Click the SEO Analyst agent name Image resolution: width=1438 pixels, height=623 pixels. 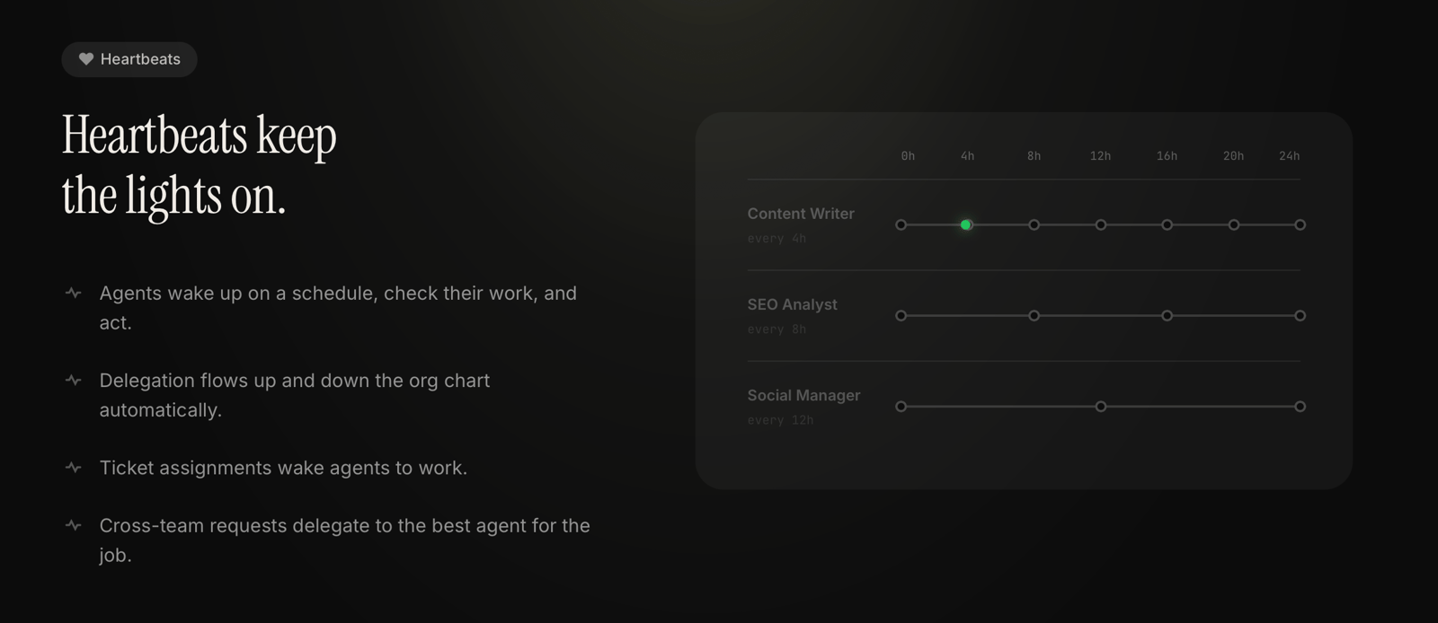(792, 304)
